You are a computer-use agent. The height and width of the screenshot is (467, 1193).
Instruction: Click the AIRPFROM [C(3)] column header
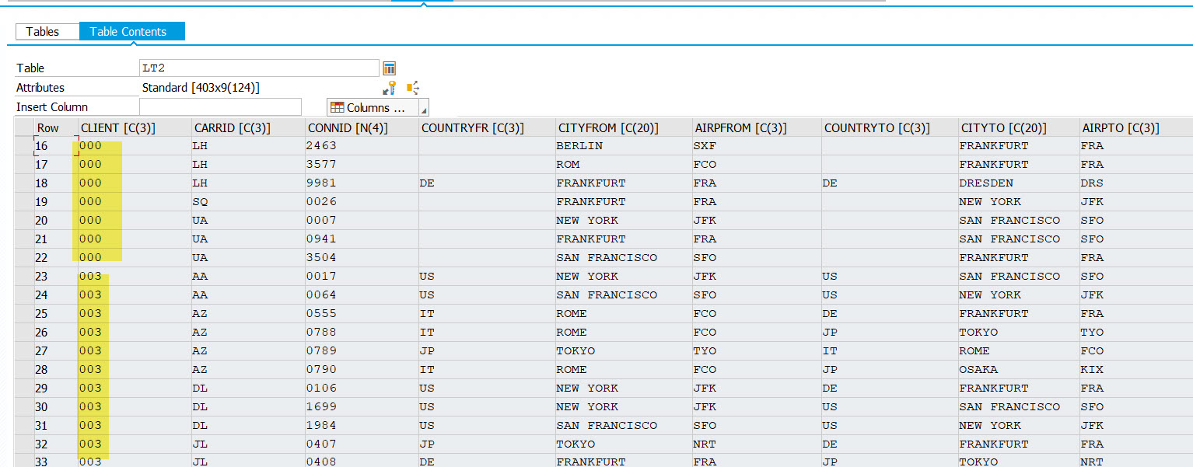(756, 127)
